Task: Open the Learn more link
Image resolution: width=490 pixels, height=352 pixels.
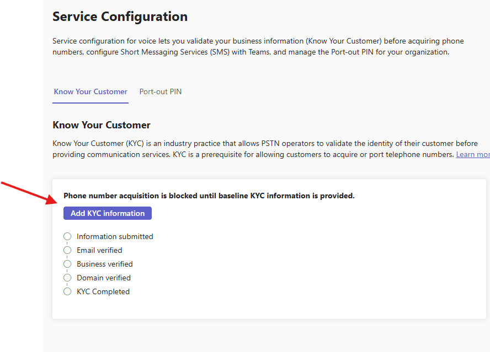Action: [x=472, y=155]
